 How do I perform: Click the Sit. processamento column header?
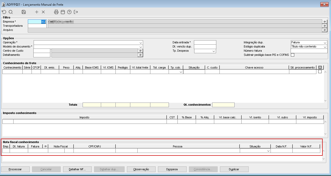(x=303, y=67)
